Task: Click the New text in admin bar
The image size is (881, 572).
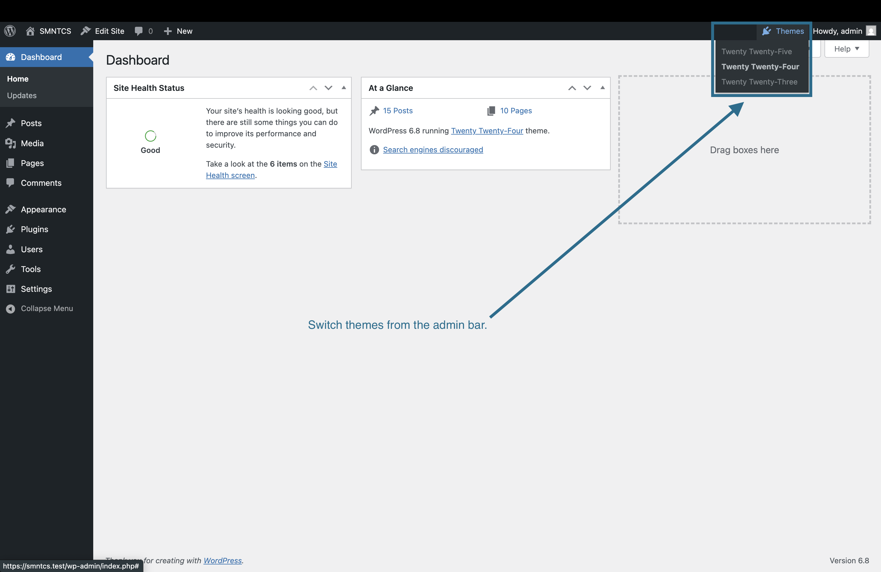Action: coord(184,31)
